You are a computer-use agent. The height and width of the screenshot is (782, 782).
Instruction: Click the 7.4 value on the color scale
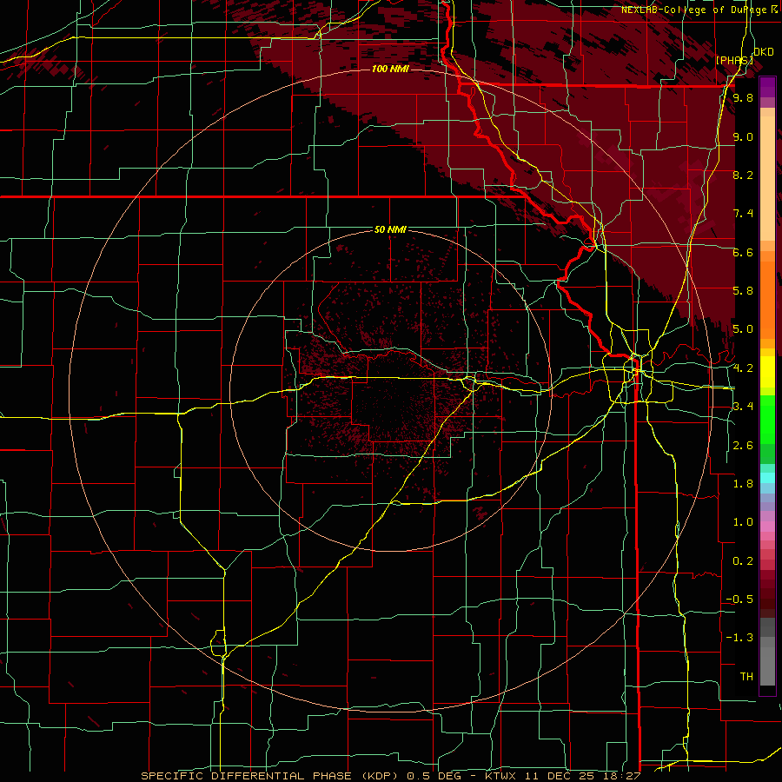pos(743,214)
